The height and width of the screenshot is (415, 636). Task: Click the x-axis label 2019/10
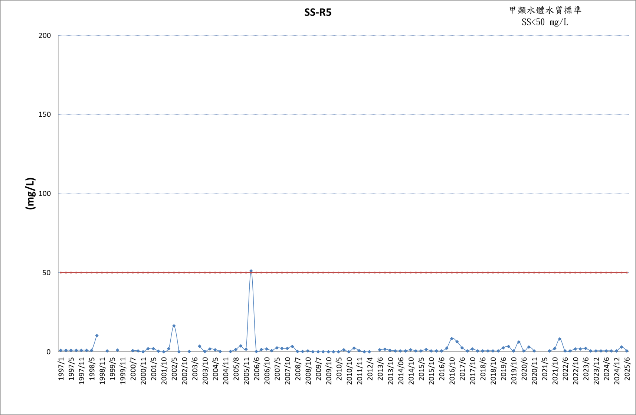coord(514,371)
